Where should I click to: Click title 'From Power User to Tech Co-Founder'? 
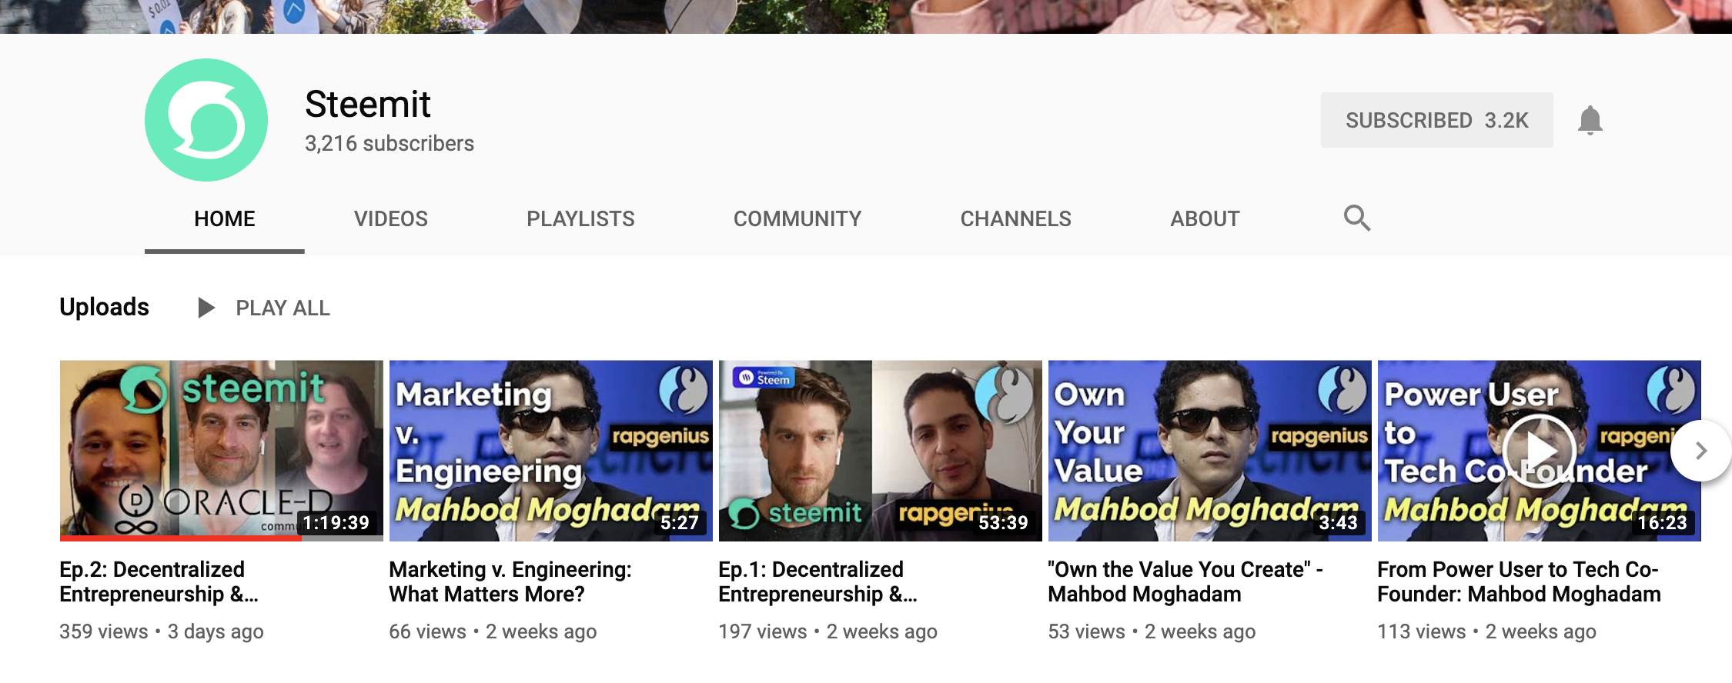click(1518, 581)
